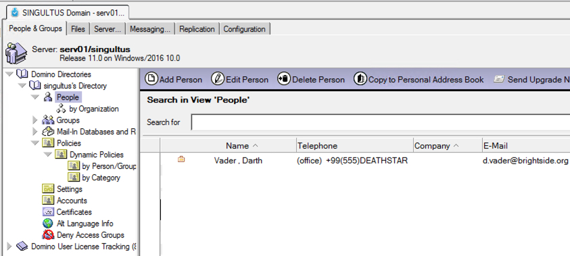
Task: Click the Add Person button label
Action: (181, 80)
